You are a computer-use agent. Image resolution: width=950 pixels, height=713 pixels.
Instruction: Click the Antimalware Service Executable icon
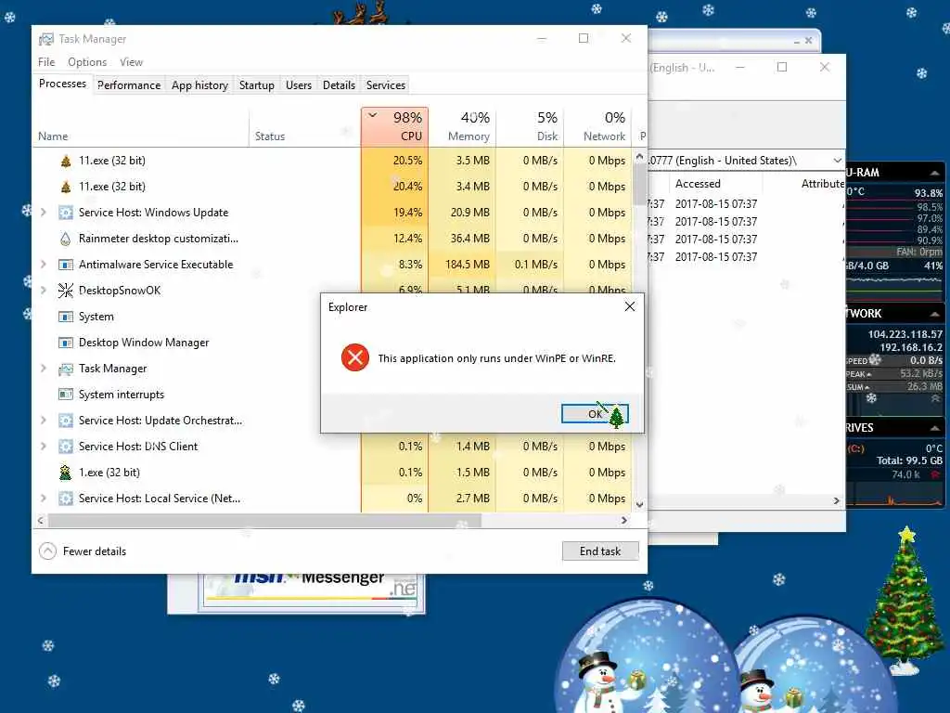click(x=66, y=265)
